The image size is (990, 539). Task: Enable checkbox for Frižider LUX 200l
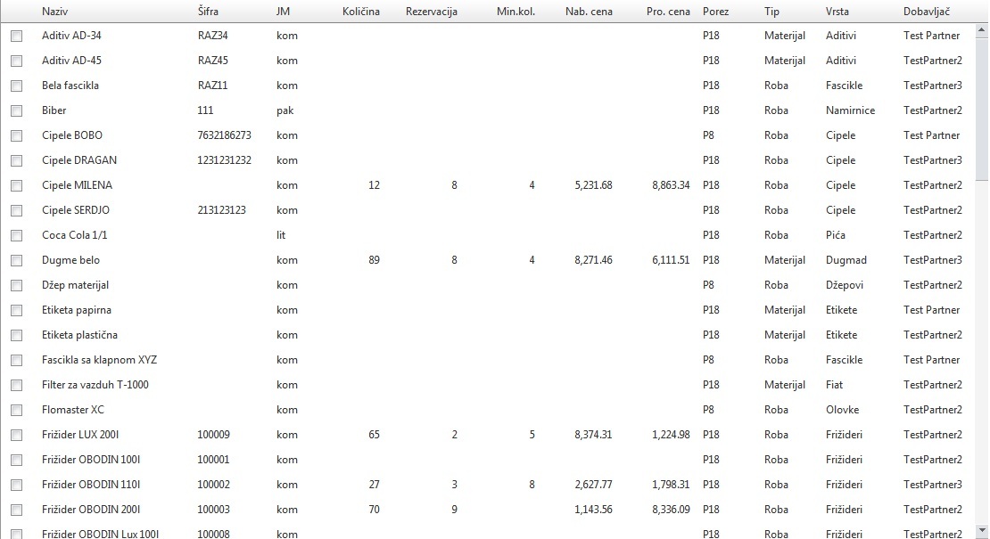16,436
